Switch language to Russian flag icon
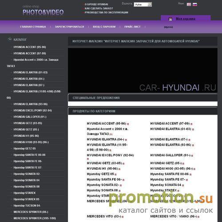This screenshot has width=222, height=222. (195, 4)
